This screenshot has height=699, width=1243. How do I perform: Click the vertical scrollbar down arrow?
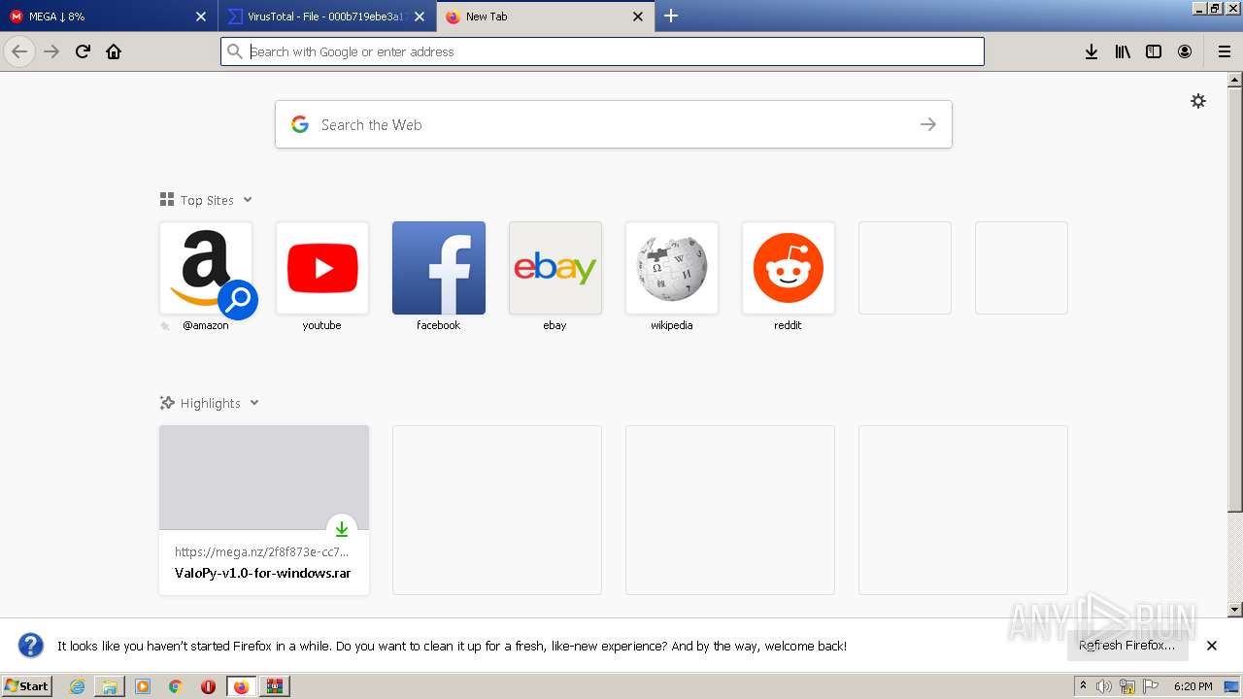tap(1235, 610)
